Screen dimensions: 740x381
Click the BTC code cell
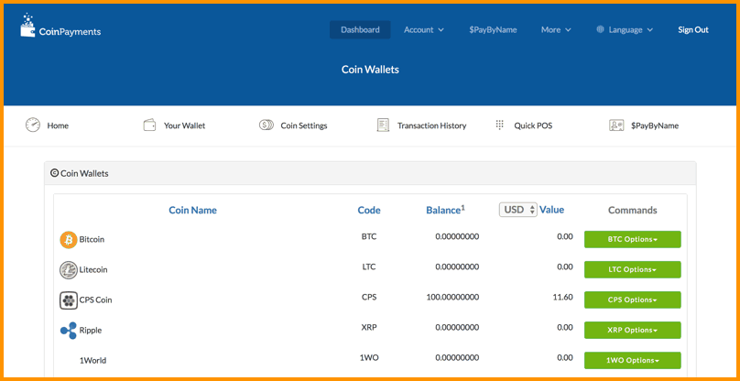pos(368,236)
